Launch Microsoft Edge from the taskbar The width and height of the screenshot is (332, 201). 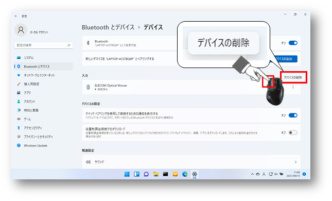185,174
